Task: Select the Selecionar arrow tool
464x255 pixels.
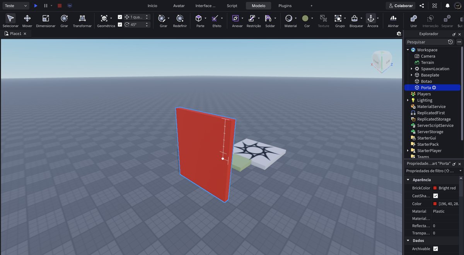Action: 10,18
